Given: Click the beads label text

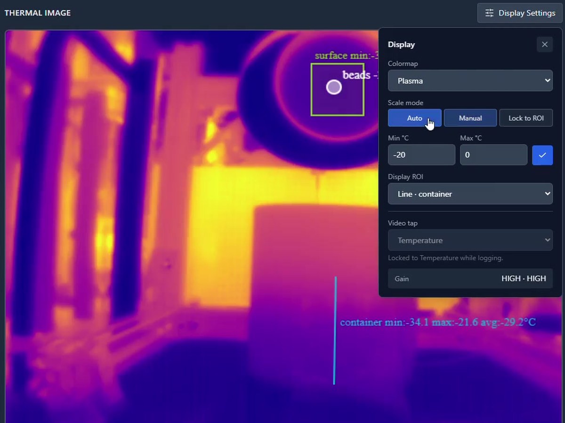Looking at the screenshot, I should pos(361,75).
